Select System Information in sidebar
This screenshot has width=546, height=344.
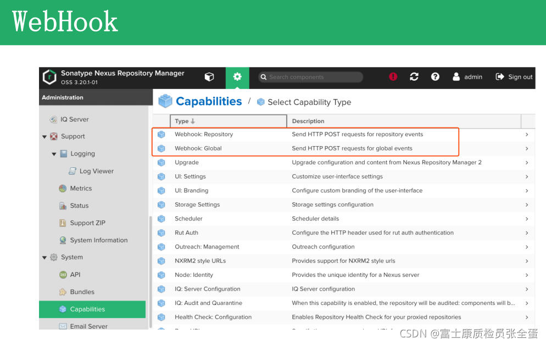click(99, 240)
